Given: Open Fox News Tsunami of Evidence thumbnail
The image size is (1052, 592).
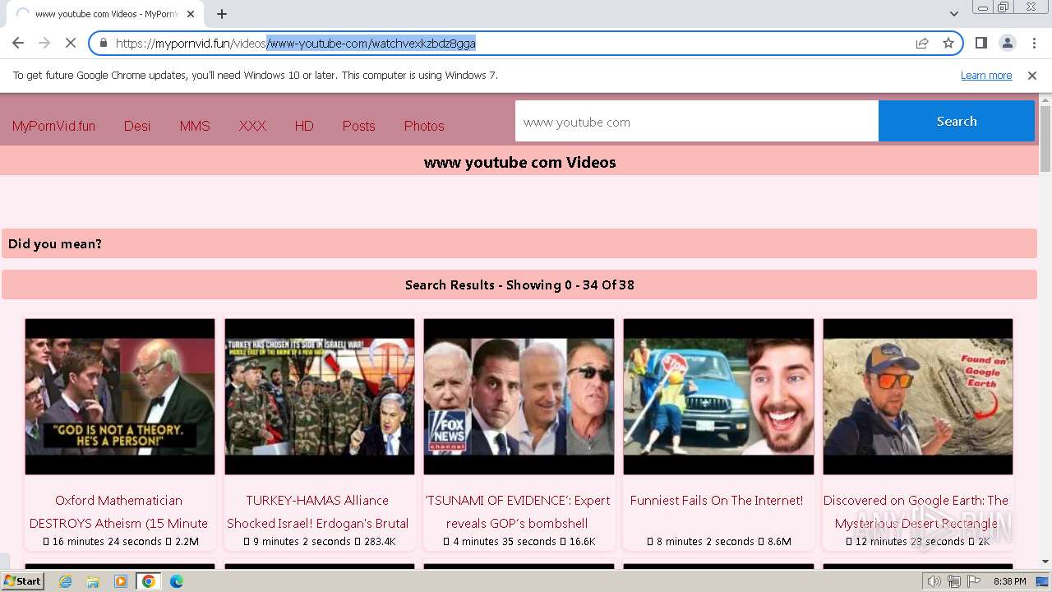Looking at the screenshot, I should [519, 396].
